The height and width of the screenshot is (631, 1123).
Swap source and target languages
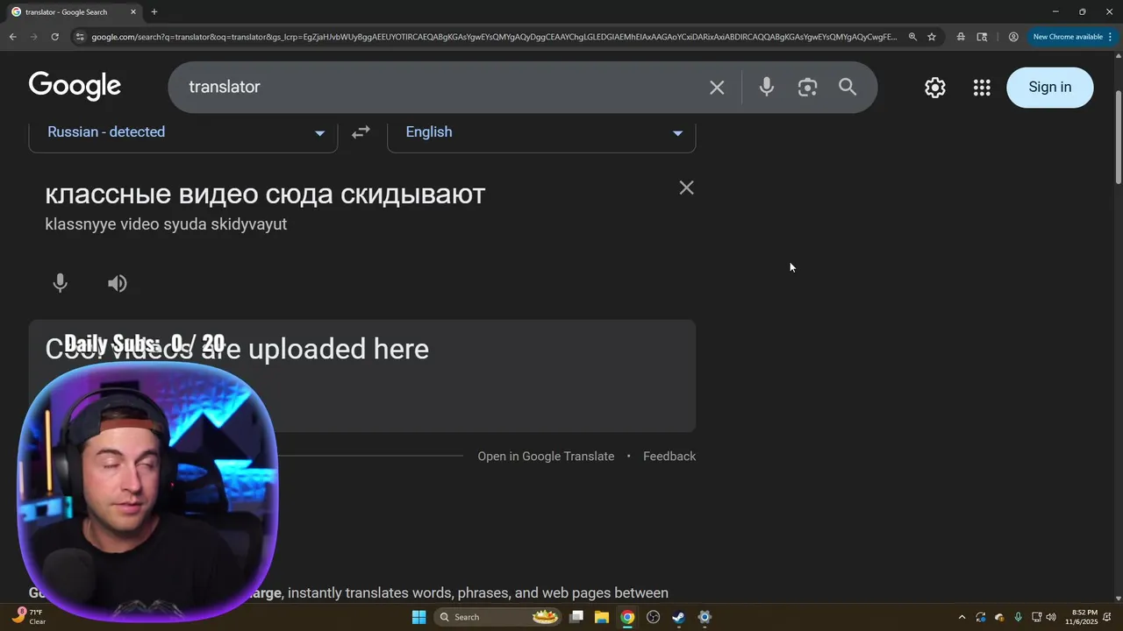coord(361,132)
